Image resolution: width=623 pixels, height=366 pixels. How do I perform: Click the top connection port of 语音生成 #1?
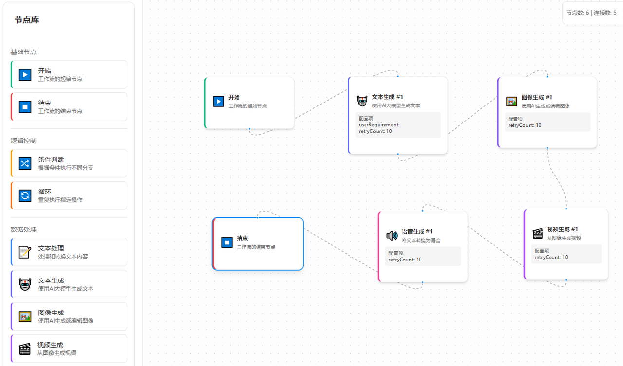pos(423,211)
